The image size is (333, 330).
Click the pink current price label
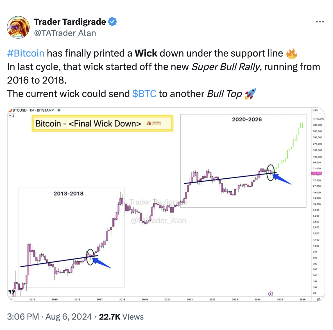tap(316, 173)
